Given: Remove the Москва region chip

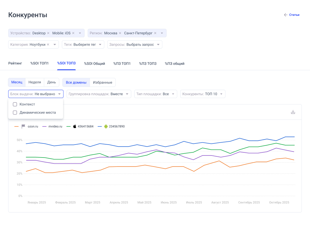Looking at the screenshot, I should point(120,33).
